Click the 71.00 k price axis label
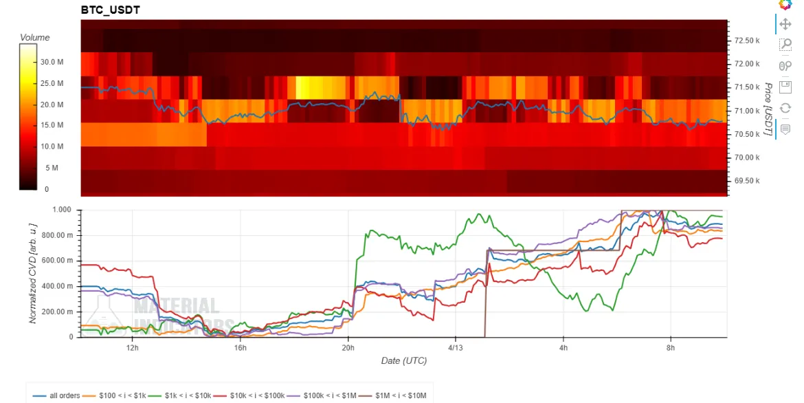Image resolution: width=804 pixels, height=403 pixels. point(747,111)
